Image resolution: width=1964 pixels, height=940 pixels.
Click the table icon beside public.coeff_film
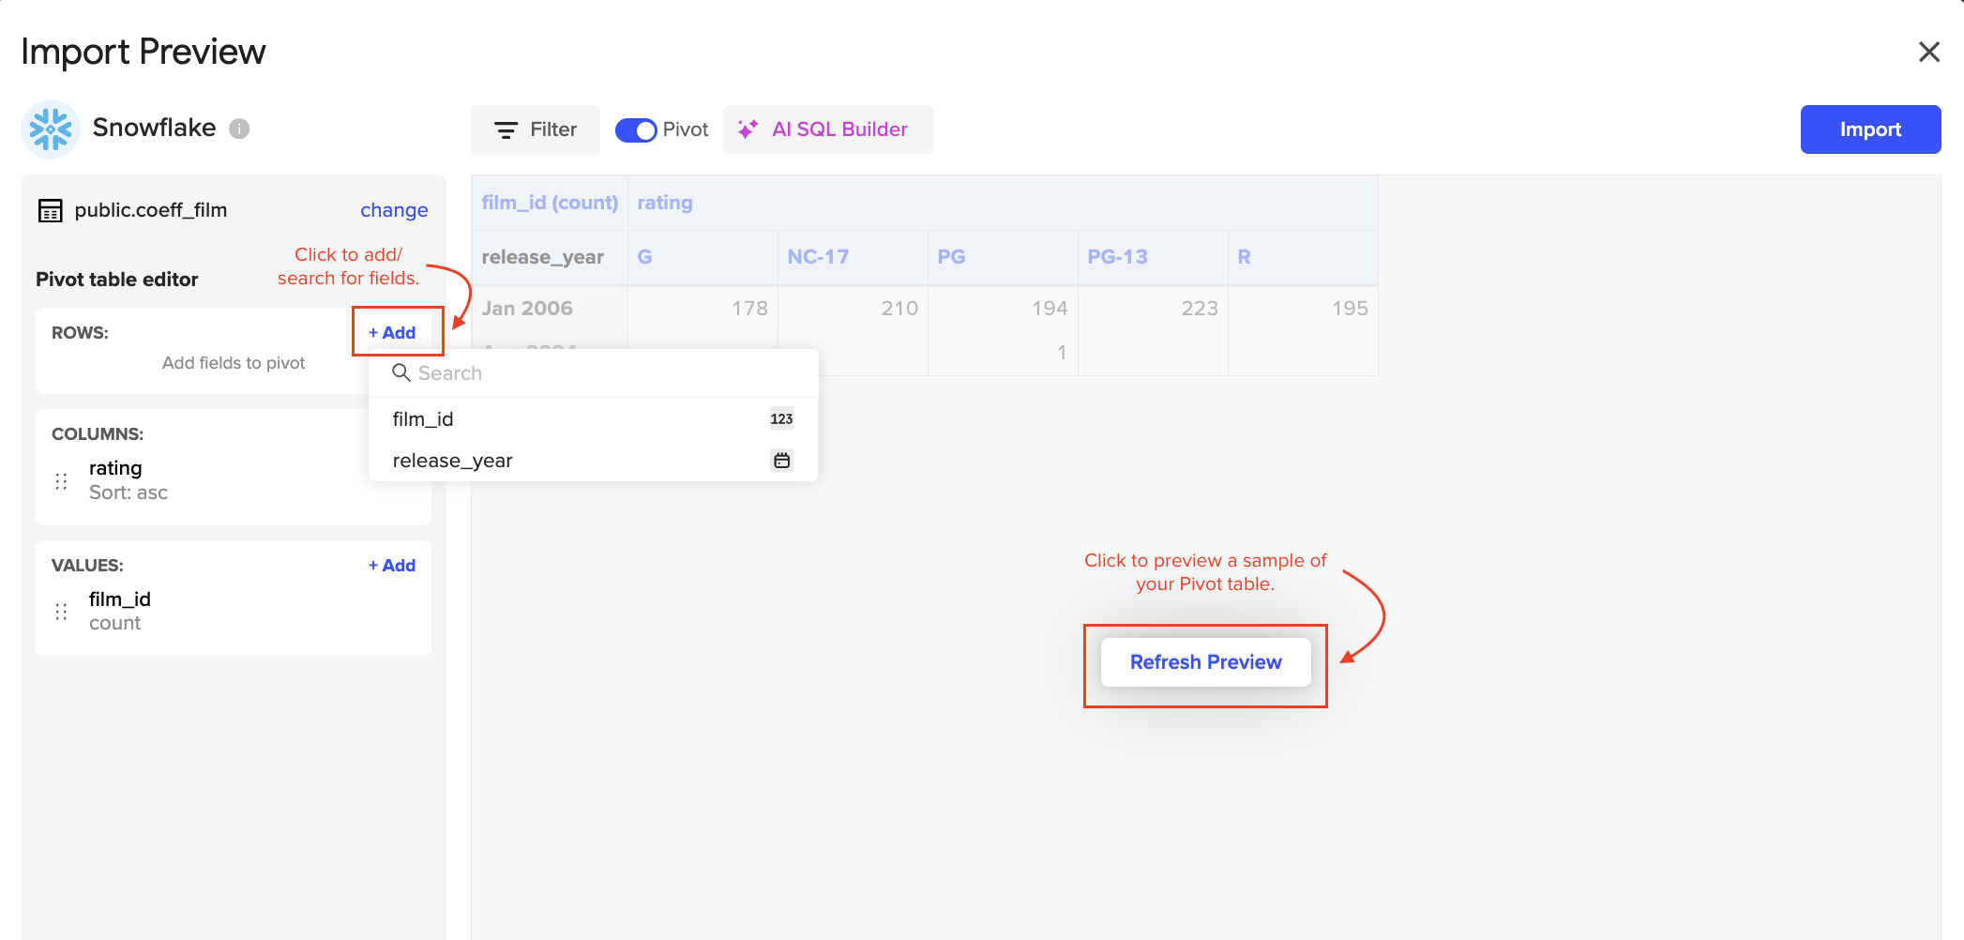[x=50, y=210]
